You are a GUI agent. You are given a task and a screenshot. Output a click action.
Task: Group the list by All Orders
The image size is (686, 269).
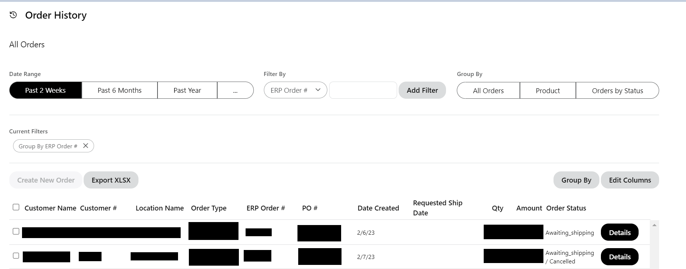[488, 91]
